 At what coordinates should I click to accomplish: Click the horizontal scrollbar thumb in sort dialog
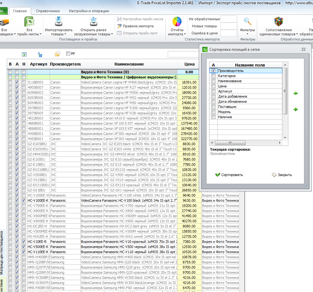230,143
